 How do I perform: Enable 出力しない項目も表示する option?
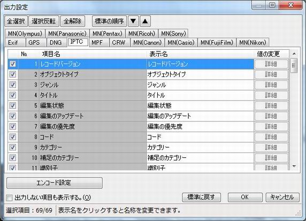coord(9,198)
